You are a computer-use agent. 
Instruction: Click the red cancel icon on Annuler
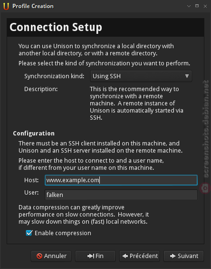[39, 256]
